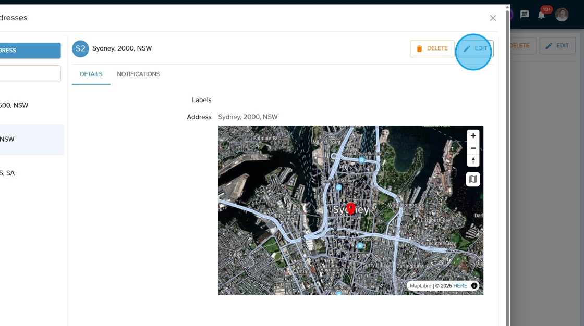Open the notifications bell

point(542,15)
